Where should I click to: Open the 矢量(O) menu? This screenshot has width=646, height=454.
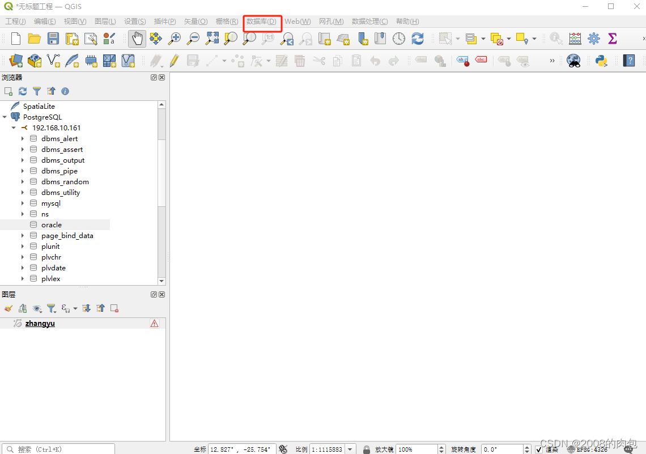pos(195,22)
